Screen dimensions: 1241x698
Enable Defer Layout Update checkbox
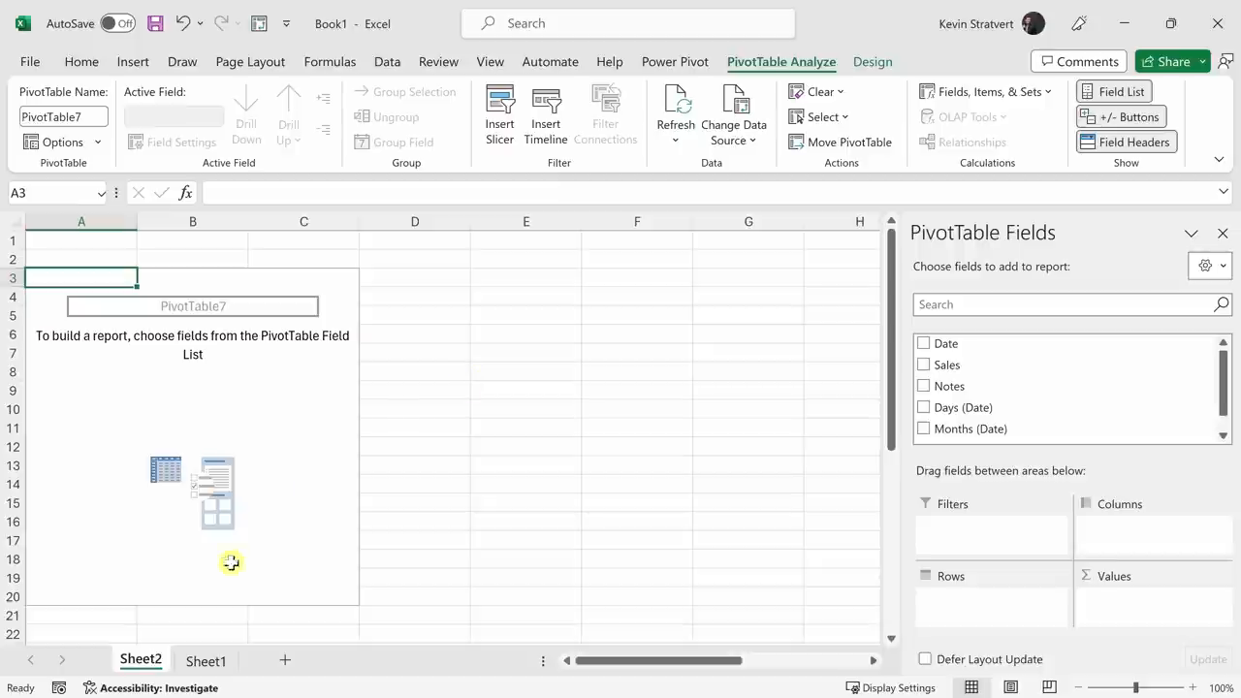pos(925,659)
